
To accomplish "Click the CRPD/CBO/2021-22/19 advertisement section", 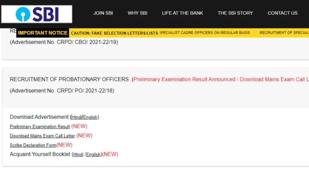I will coord(64,42).
